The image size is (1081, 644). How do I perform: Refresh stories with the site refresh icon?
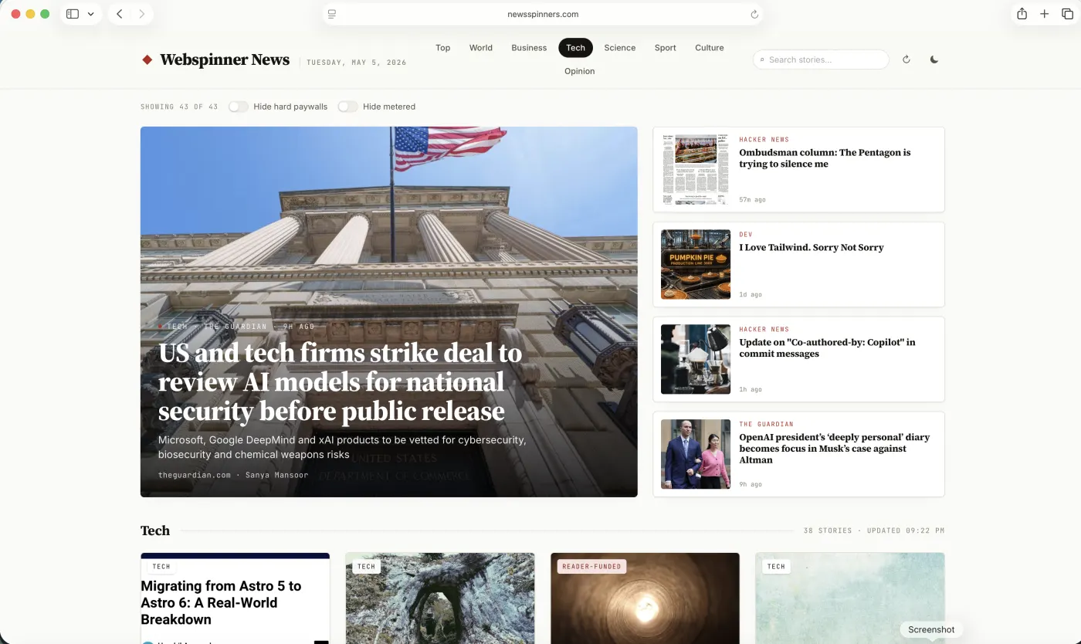point(906,59)
